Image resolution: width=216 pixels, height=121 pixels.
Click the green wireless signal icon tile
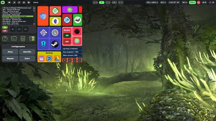point(77,41)
